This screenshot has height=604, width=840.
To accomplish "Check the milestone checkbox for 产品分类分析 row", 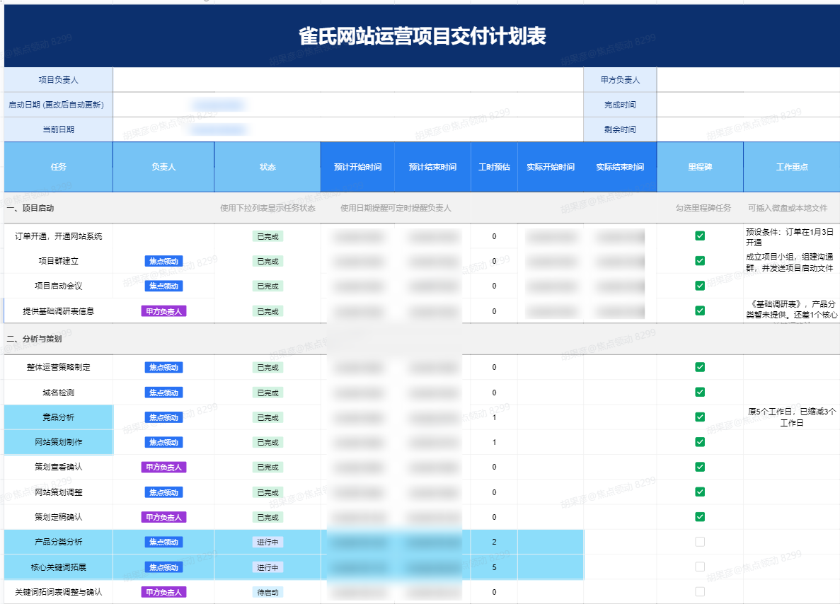I will coord(700,542).
